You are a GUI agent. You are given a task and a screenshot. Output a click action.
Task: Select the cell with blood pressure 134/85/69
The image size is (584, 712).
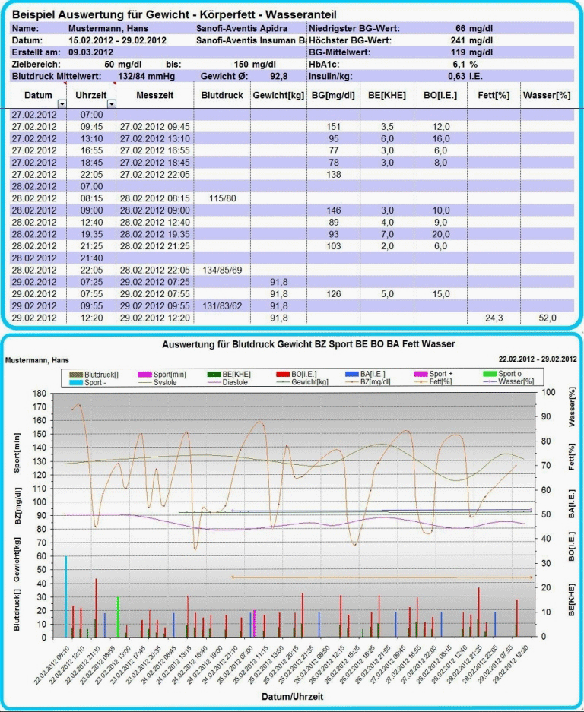pyautogui.click(x=222, y=270)
